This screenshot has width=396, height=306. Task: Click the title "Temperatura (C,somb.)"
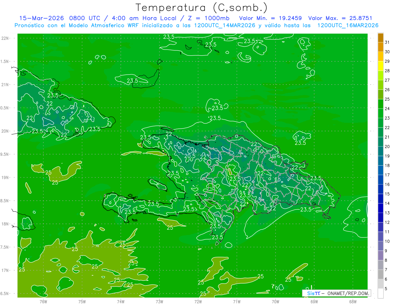tap(202, 8)
